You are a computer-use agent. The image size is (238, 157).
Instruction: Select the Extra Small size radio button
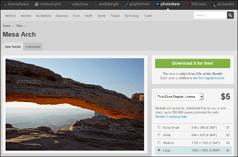[159, 128]
